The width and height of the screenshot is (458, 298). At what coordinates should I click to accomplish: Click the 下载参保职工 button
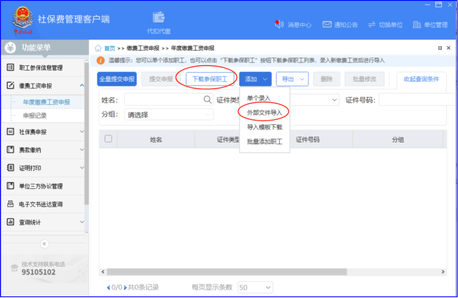pos(209,79)
